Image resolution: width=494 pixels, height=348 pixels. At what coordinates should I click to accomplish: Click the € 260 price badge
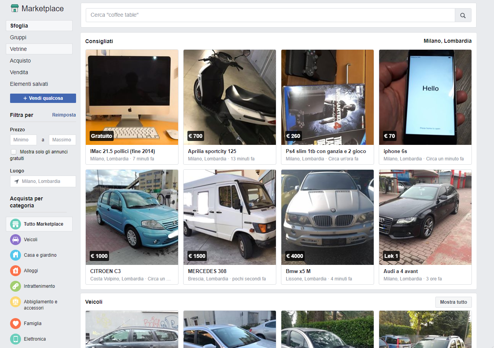click(293, 136)
